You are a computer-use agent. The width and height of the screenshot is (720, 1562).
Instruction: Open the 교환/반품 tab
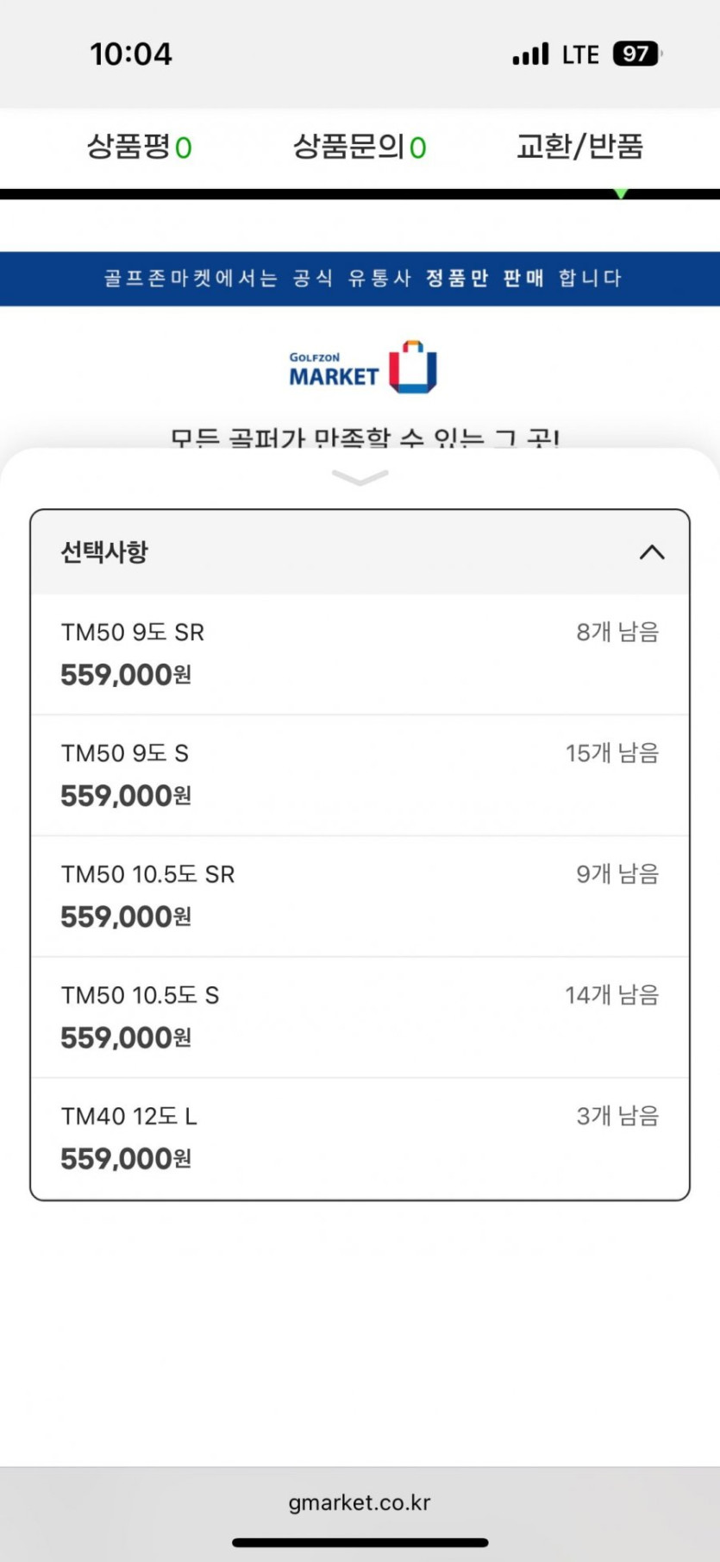click(x=579, y=147)
